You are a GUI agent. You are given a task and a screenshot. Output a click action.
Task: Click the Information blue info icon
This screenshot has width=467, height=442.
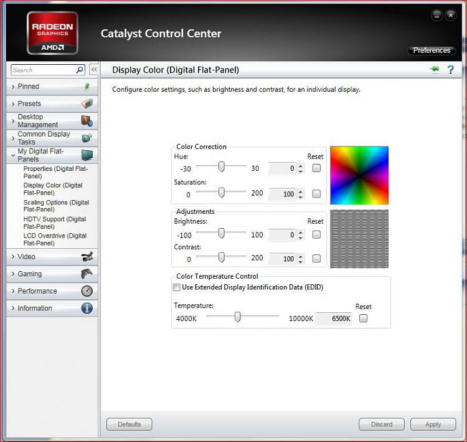point(87,308)
